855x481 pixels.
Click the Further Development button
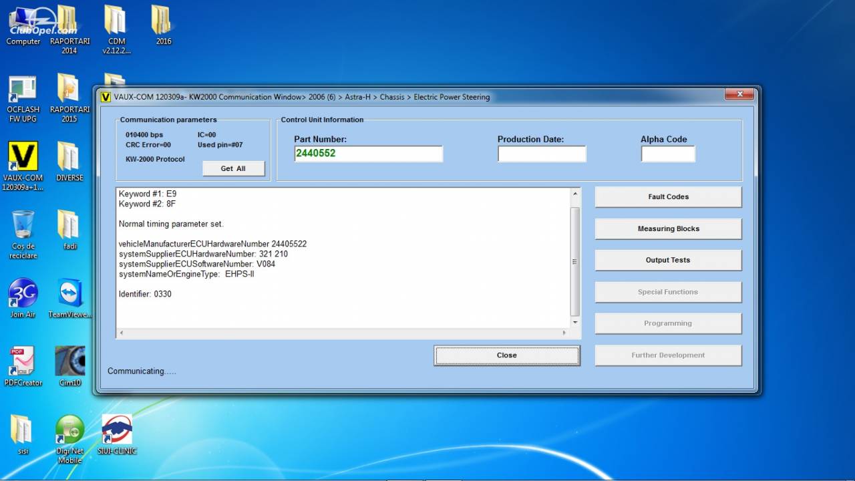(668, 355)
